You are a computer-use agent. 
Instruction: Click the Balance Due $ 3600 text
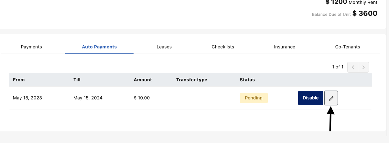pos(364,14)
